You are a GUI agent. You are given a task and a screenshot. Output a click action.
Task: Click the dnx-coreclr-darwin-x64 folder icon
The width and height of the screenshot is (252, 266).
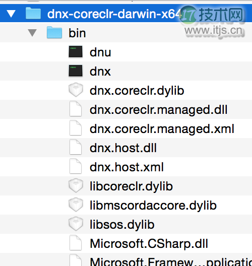tap(33, 13)
